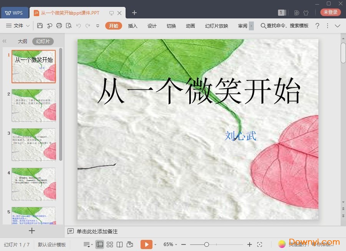The image size is (346, 251).
Task: Open the Print icon
Action: pyautogui.click(x=59, y=26)
